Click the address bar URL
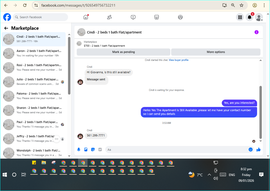 pos(78,5)
